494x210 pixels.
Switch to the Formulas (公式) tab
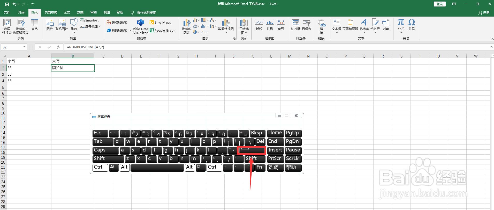click(x=67, y=12)
